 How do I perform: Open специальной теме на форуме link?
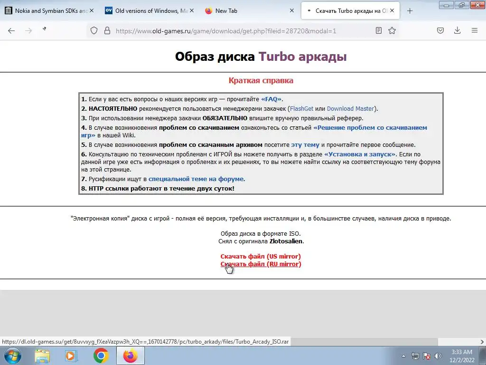coord(196,179)
